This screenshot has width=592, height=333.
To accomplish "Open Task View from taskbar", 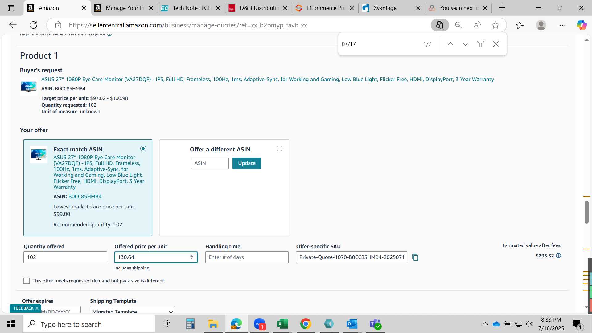I will coord(166,324).
